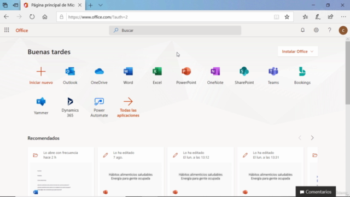Expand the Instalar Office dropdown

tap(297, 51)
